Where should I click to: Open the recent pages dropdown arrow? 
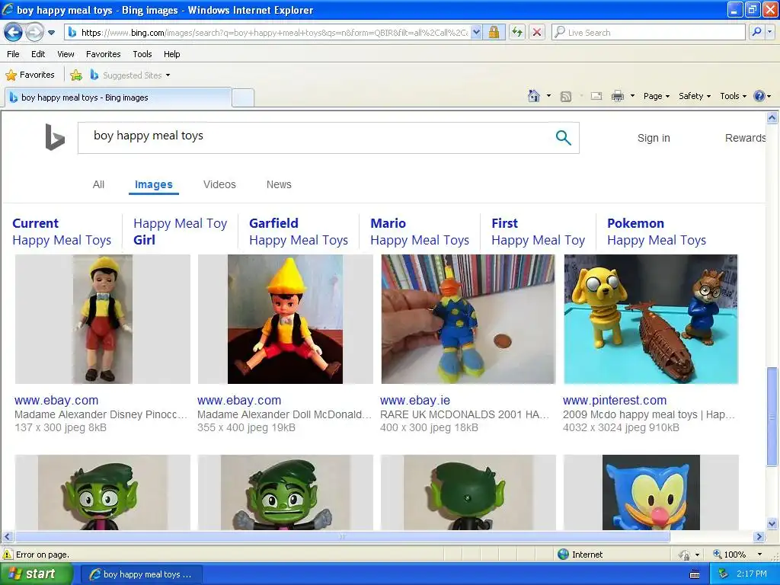click(x=51, y=33)
